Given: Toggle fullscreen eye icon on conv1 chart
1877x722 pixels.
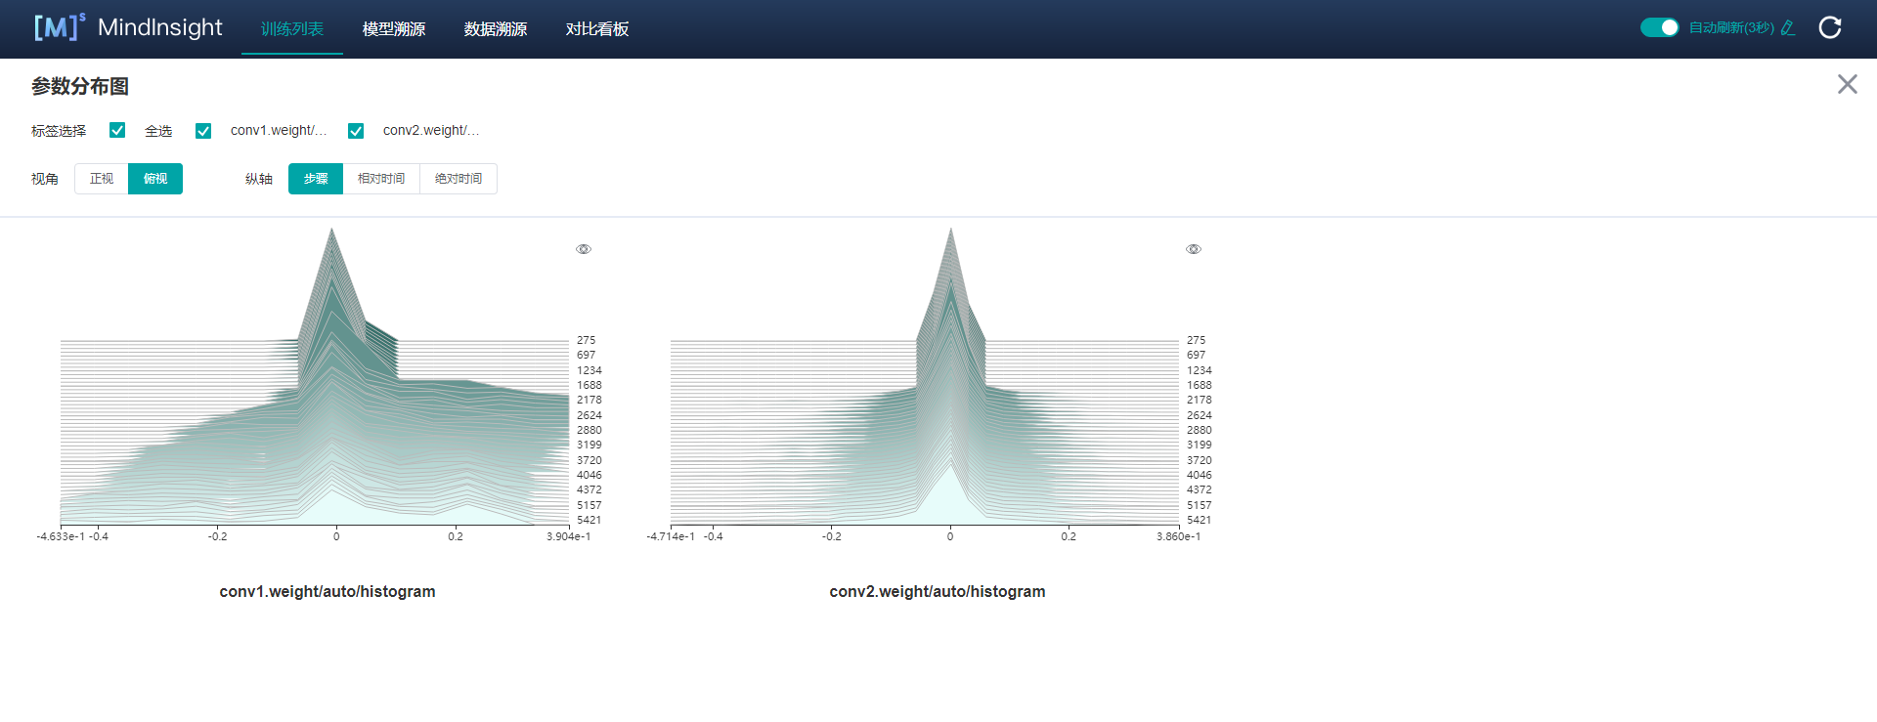Looking at the screenshot, I should pyautogui.click(x=584, y=249).
